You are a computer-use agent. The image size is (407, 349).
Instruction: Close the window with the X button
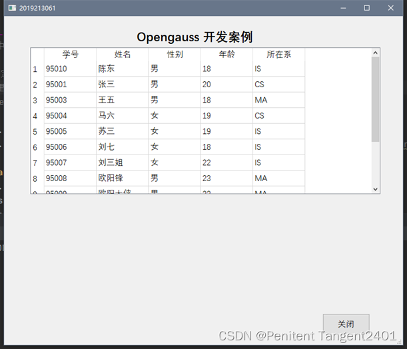390,8
